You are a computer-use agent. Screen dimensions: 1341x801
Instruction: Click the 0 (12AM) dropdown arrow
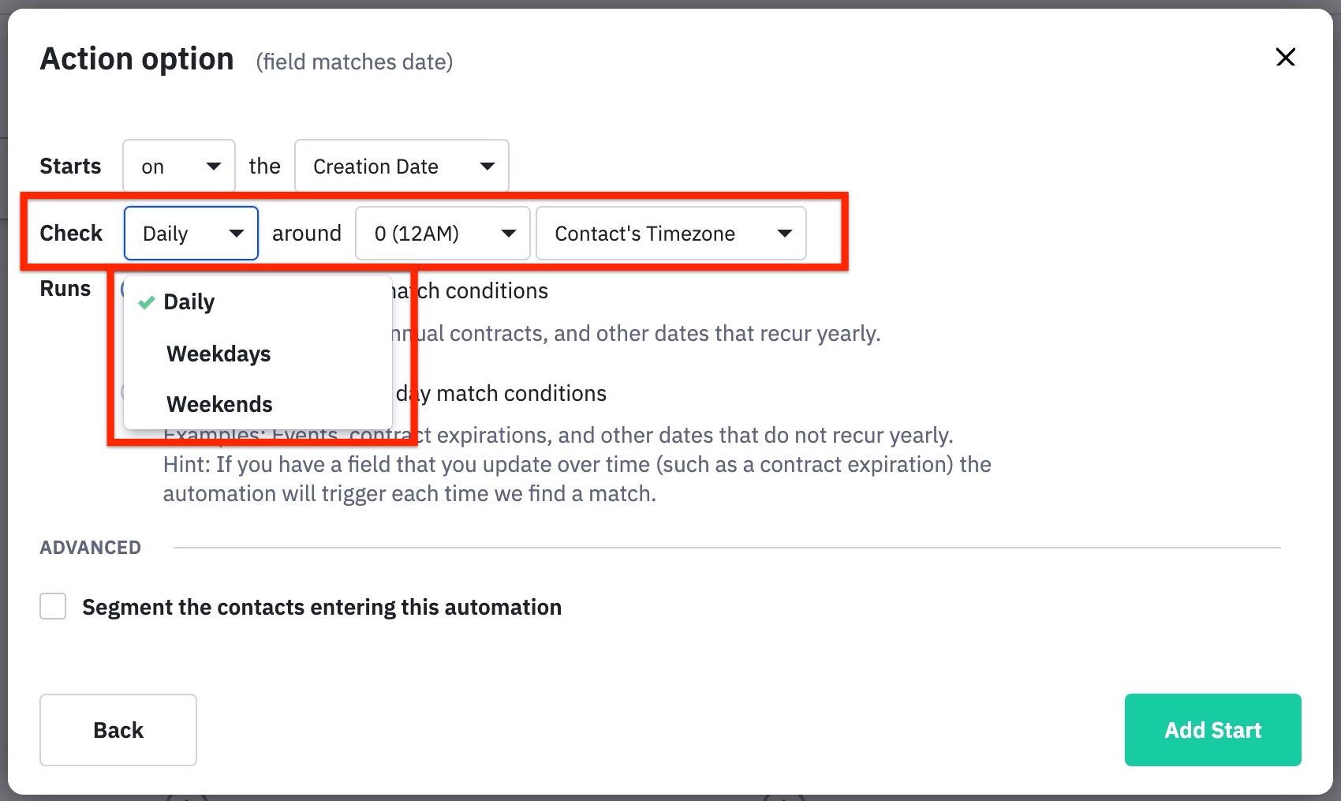(x=509, y=234)
